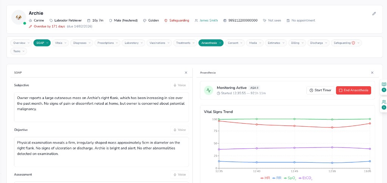Click the edit pencil icon for Archie
Viewport: 387px width, 183px height.
(x=374, y=14)
